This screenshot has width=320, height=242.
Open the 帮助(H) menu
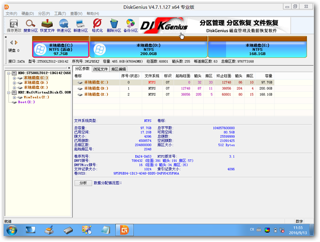click(x=93, y=14)
